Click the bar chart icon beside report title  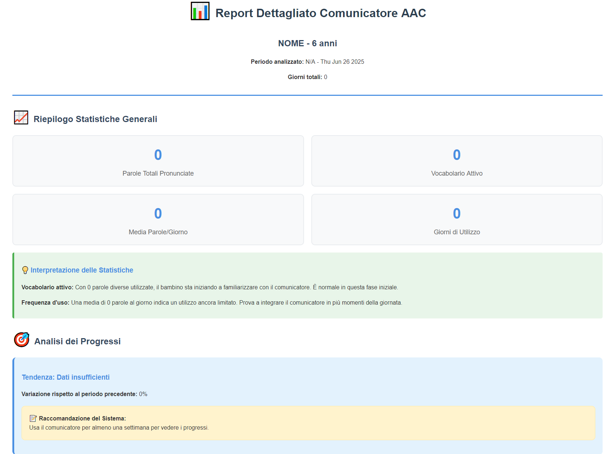click(200, 11)
